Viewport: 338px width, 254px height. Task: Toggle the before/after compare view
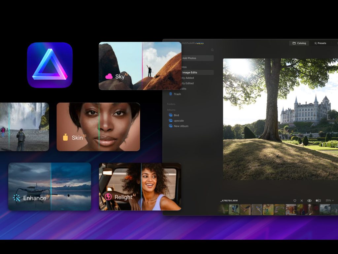pos(318,201)
